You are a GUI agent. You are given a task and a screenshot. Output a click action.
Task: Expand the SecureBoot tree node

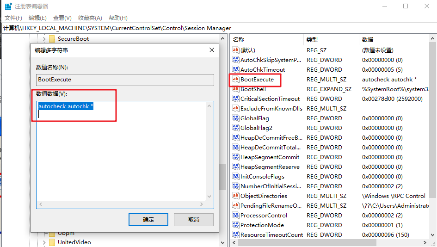(x=44, y=39)
